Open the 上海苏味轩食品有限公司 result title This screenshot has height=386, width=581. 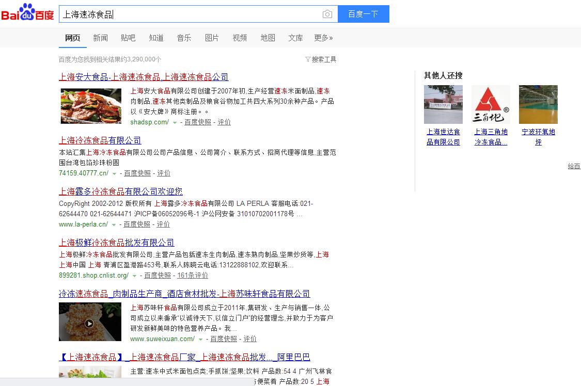coord(184,294)
